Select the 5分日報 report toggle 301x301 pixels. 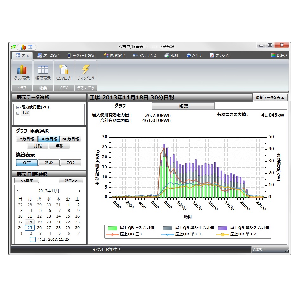pyautogui.click(x=27, y=139)
